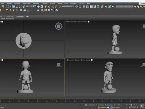Open the project path dropdown

pyautogui.click(x=124, y=7)
